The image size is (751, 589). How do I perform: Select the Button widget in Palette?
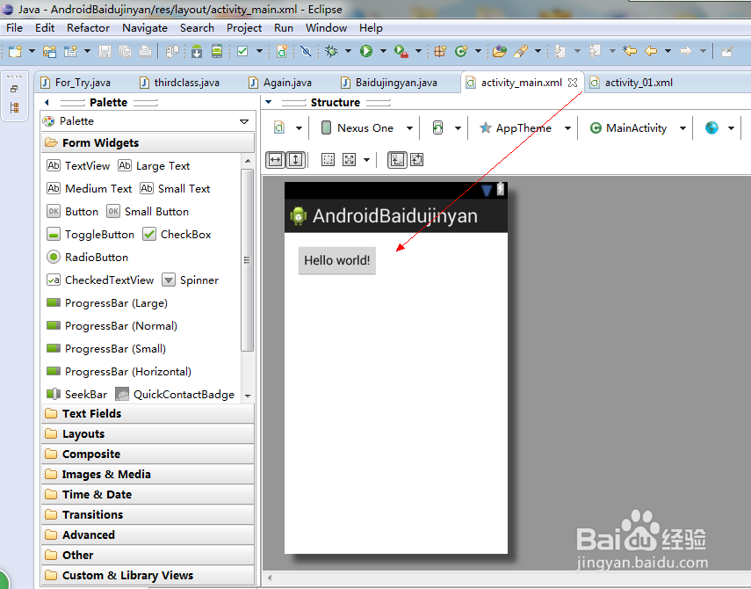73,211
